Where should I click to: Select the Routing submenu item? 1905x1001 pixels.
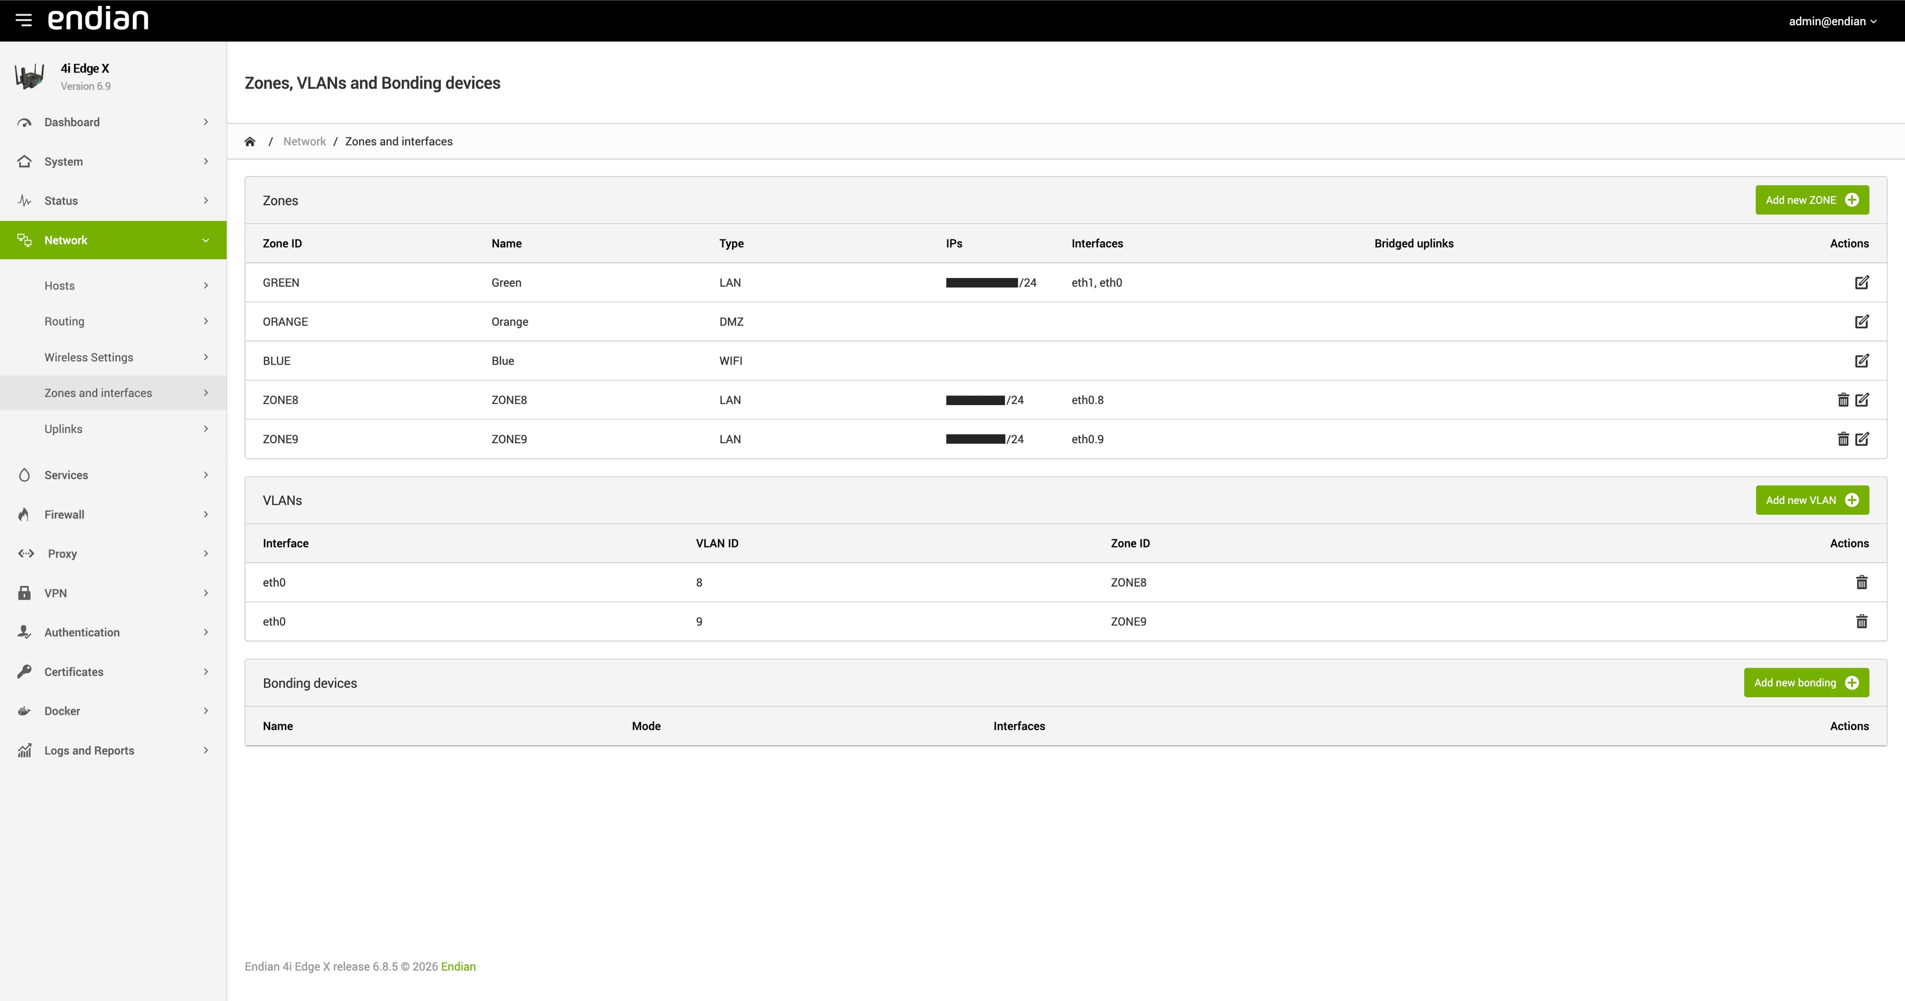tap(113, 321)
